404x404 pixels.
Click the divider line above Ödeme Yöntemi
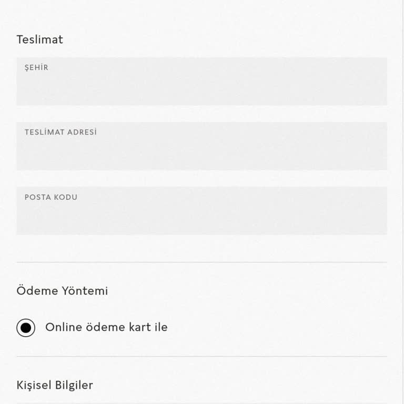pos(201,262)
